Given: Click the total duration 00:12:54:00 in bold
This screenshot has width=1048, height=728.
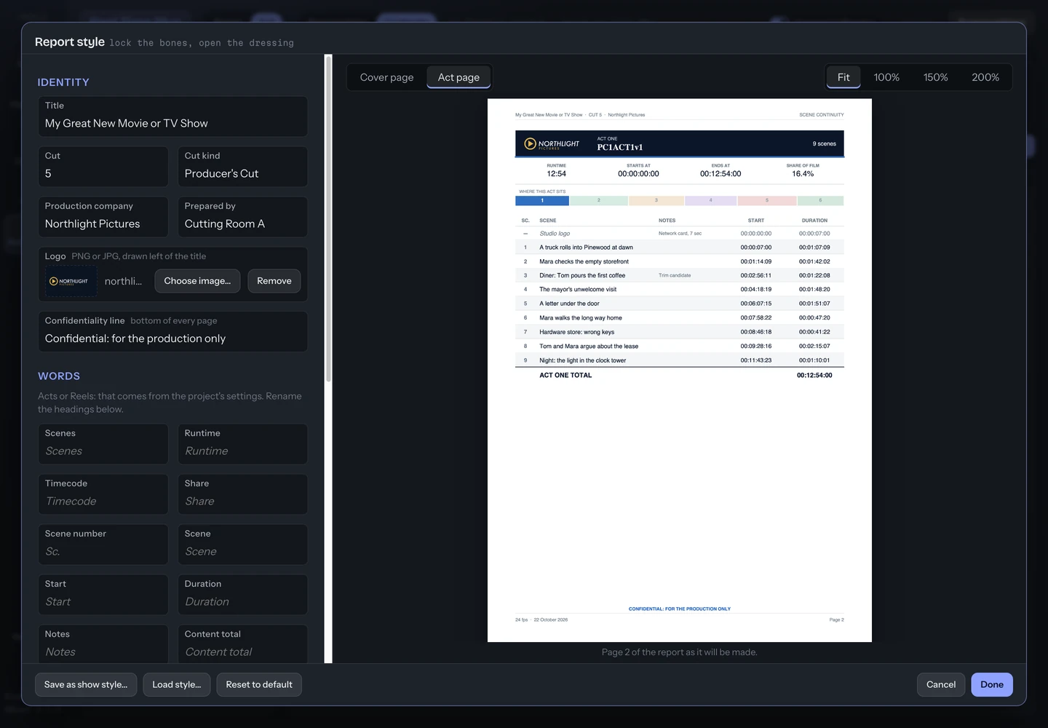Looking at the screenshot, I should [x=814, y=376].
